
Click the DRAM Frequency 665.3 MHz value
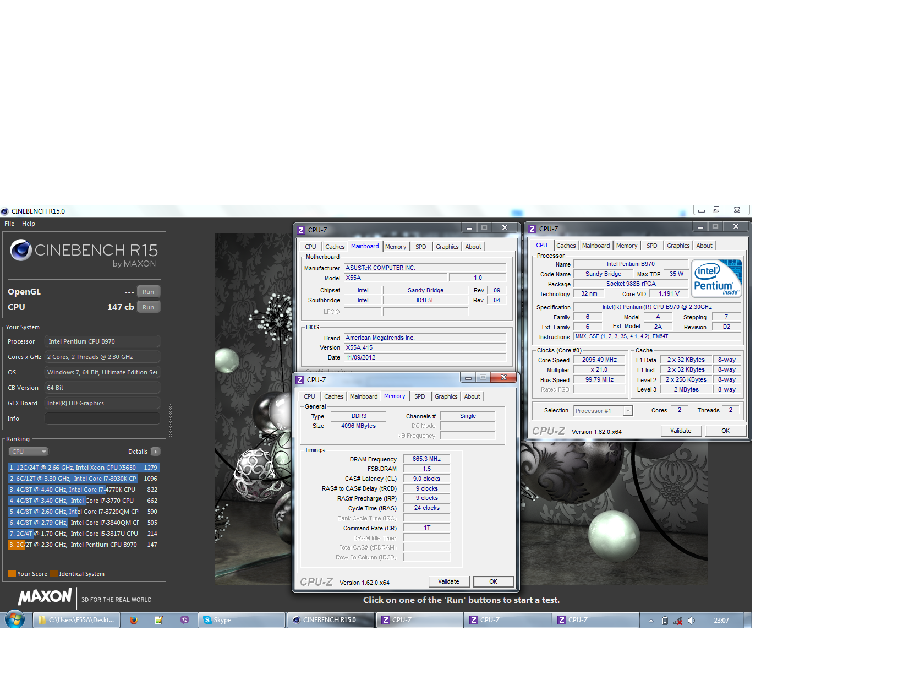(426, 459)
